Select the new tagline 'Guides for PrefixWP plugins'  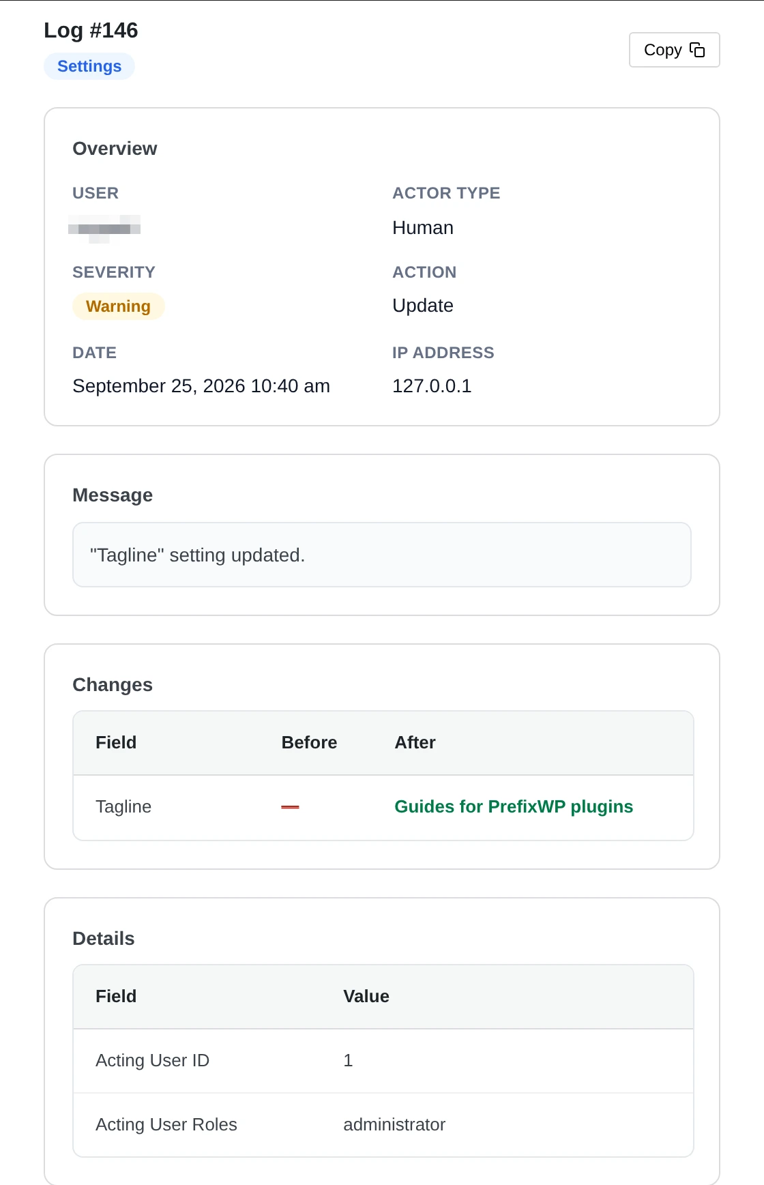click(x=514, y=806)
